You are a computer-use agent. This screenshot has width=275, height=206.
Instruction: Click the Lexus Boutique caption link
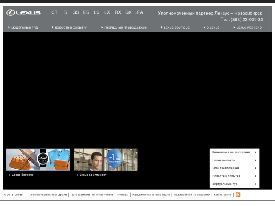tap(23, 175)
